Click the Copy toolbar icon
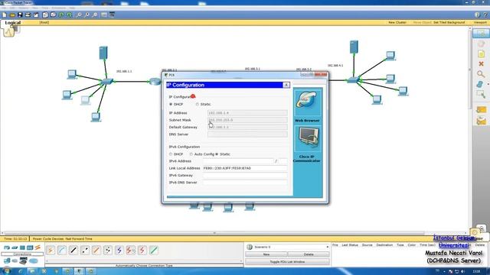490x275 pixels. click(45, 15)
